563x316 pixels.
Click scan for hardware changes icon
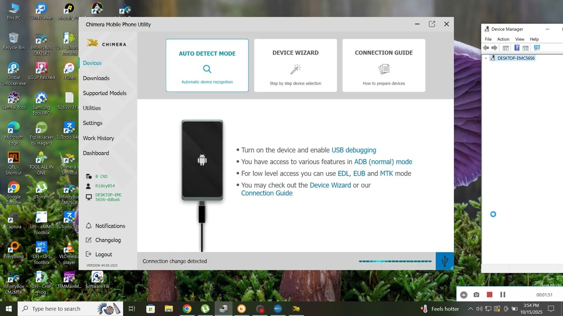537,48
